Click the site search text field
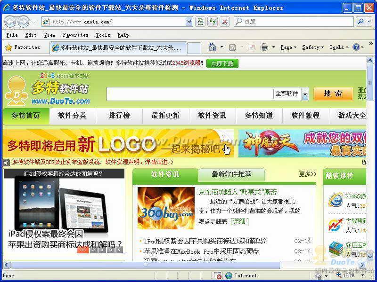The height and width of the screenshot is (282, 377). (190, 94)
